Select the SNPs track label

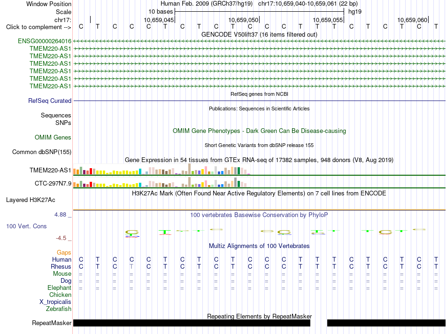pyautogui.click(x=63, y=123)
